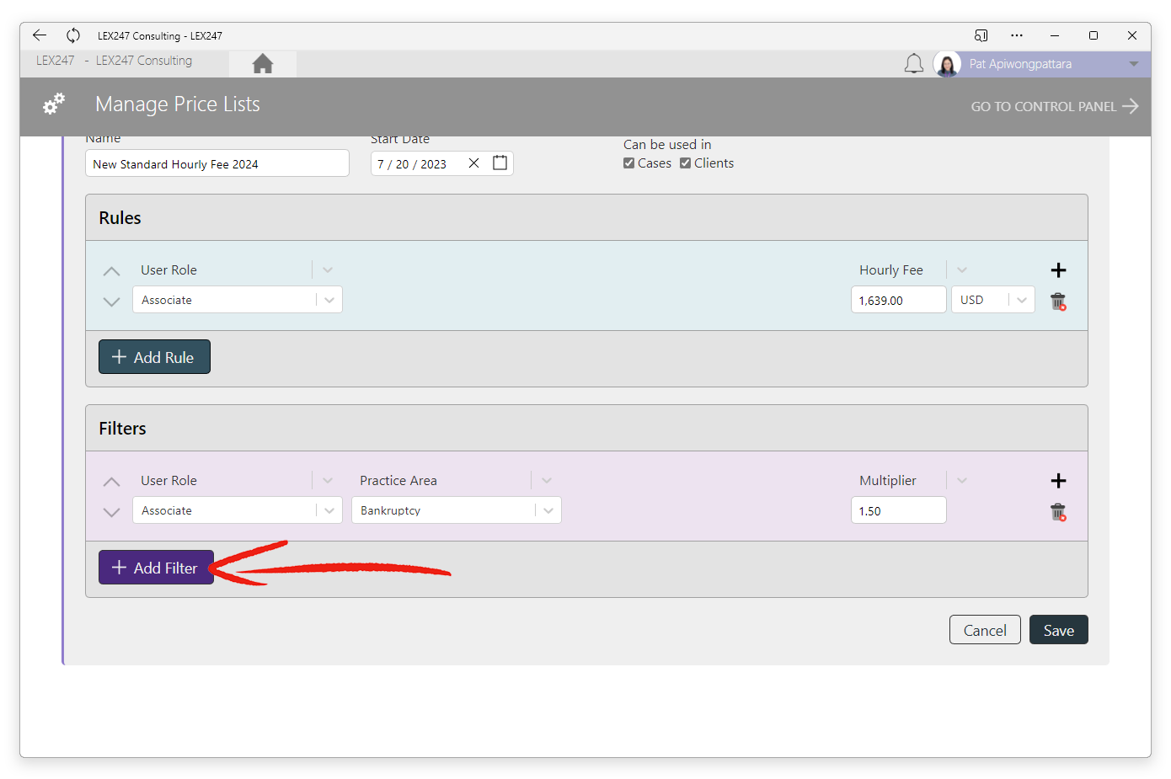Edit the 1,639.00 hourly fee field

(899, 300)
